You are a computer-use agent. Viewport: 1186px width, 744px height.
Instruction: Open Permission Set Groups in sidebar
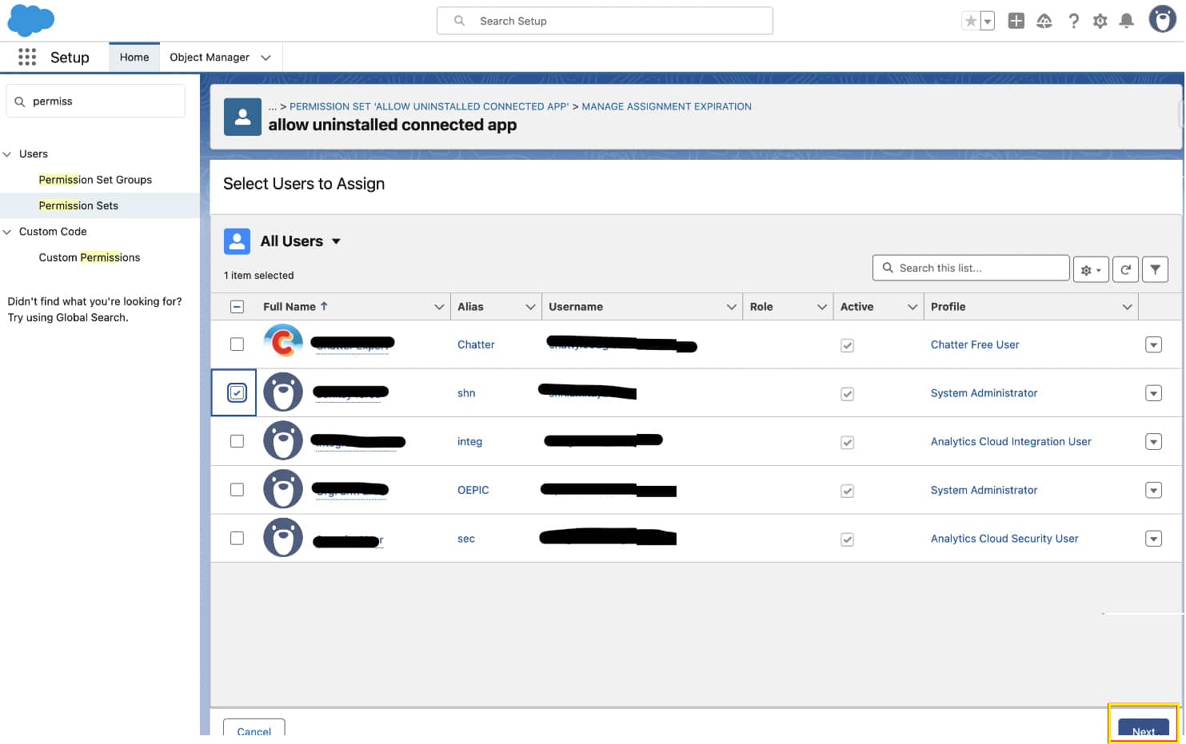click(95, 180)
